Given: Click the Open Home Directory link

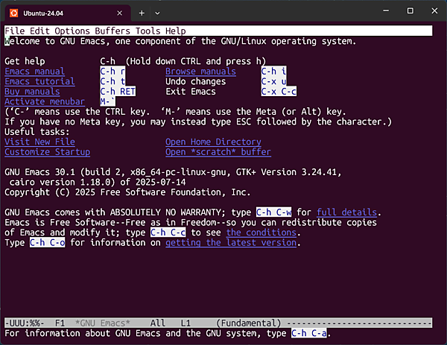Looking at the screenshot, I should click(213, 142).
